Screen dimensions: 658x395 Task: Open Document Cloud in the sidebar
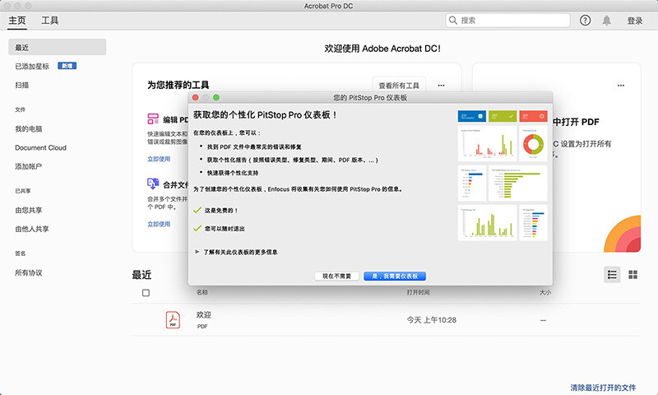(40, 148)
